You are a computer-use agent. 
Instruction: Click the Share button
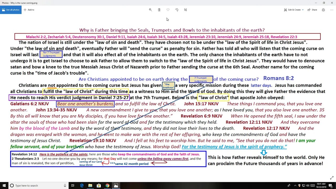[312, 10]
